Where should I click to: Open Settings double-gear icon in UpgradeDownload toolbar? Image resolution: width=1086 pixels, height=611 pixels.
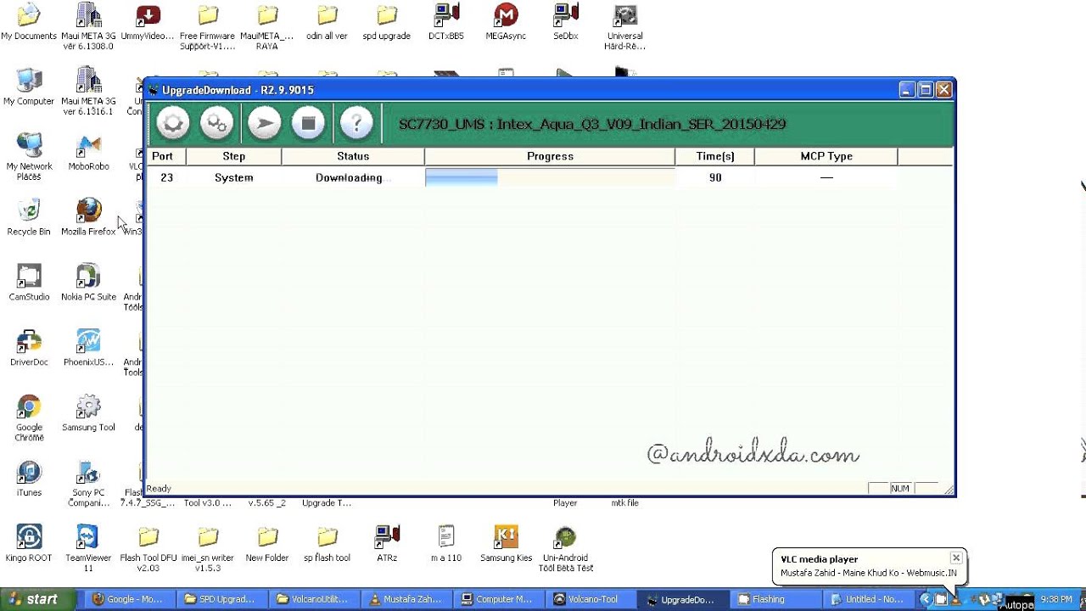click(217, 124)
